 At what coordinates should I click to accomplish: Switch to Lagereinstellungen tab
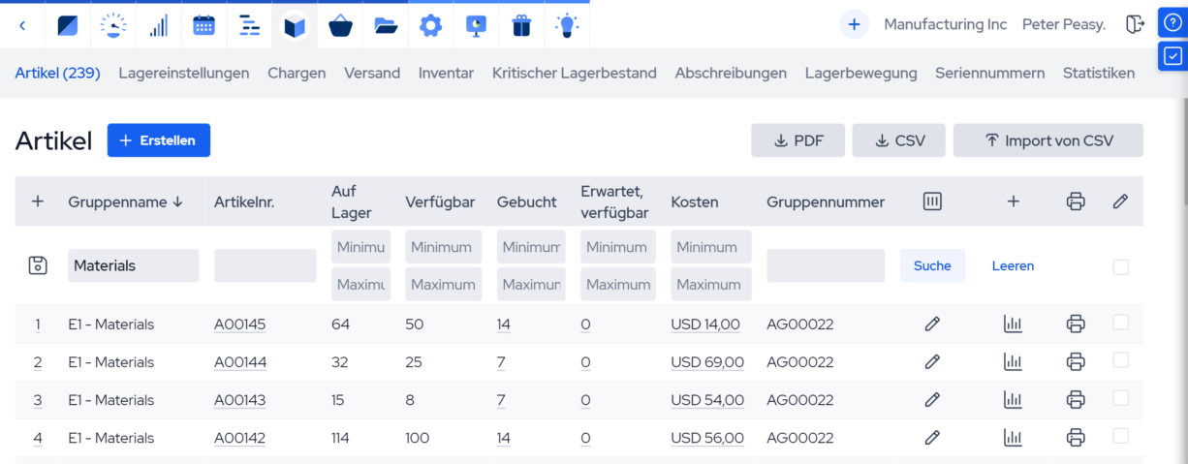[x=184, y=73]
